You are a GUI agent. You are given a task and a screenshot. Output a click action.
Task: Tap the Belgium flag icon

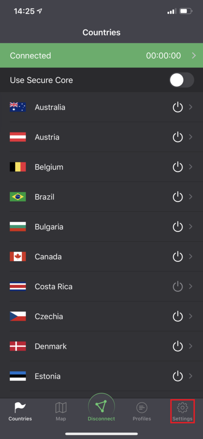[18, 167]
